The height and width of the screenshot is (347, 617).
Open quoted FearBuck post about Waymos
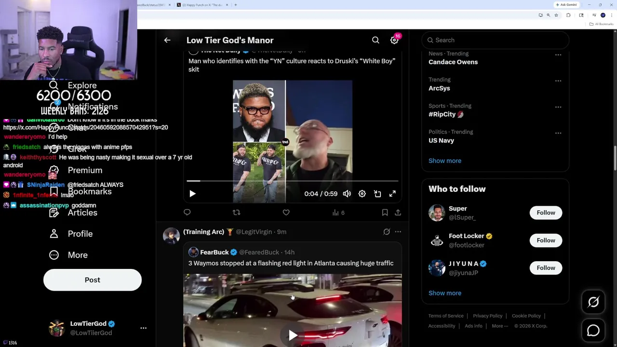[292, 263]
